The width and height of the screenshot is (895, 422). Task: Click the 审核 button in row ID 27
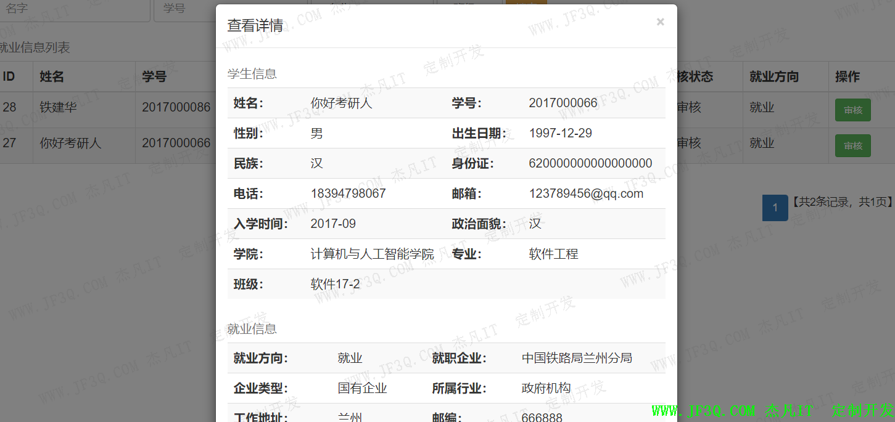click(852, 146)
